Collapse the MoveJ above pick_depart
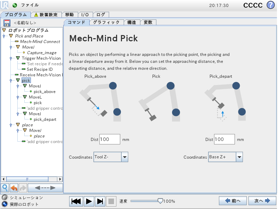278x209 pixels. point(25,114)
